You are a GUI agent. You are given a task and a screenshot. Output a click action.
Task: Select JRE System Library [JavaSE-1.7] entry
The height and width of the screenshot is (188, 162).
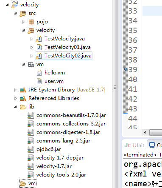point(67,90)
